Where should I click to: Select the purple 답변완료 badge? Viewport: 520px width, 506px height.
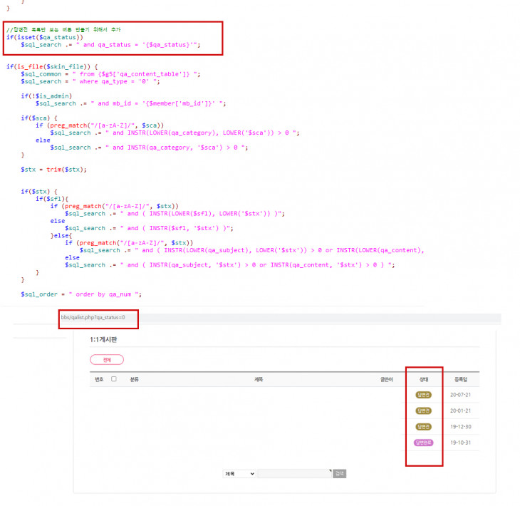424,443
